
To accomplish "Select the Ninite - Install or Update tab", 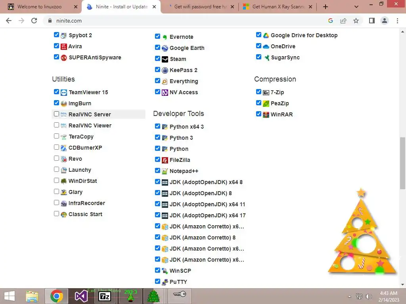I will tap(121, 7).
